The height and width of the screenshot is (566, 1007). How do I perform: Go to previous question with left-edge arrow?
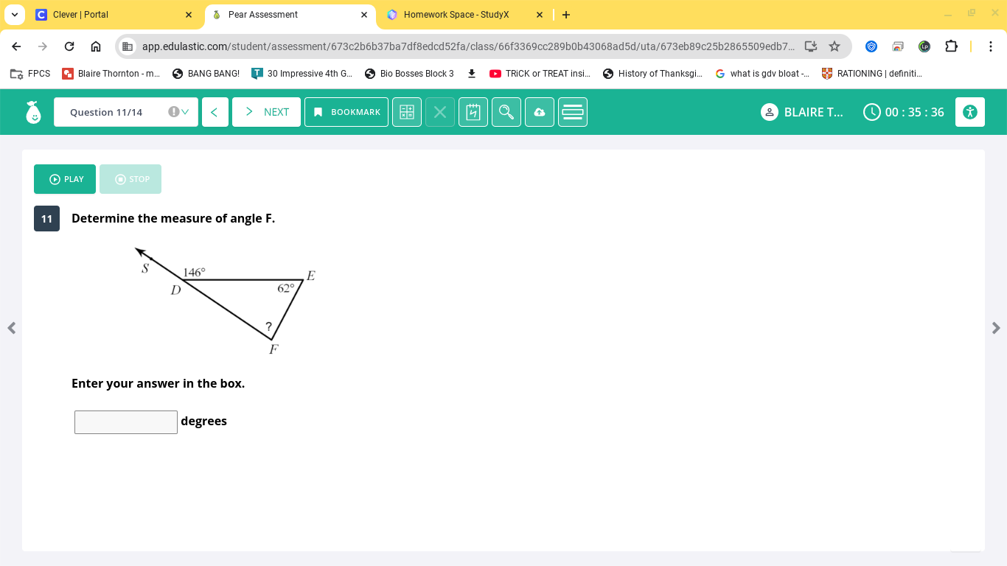(11, 328)
